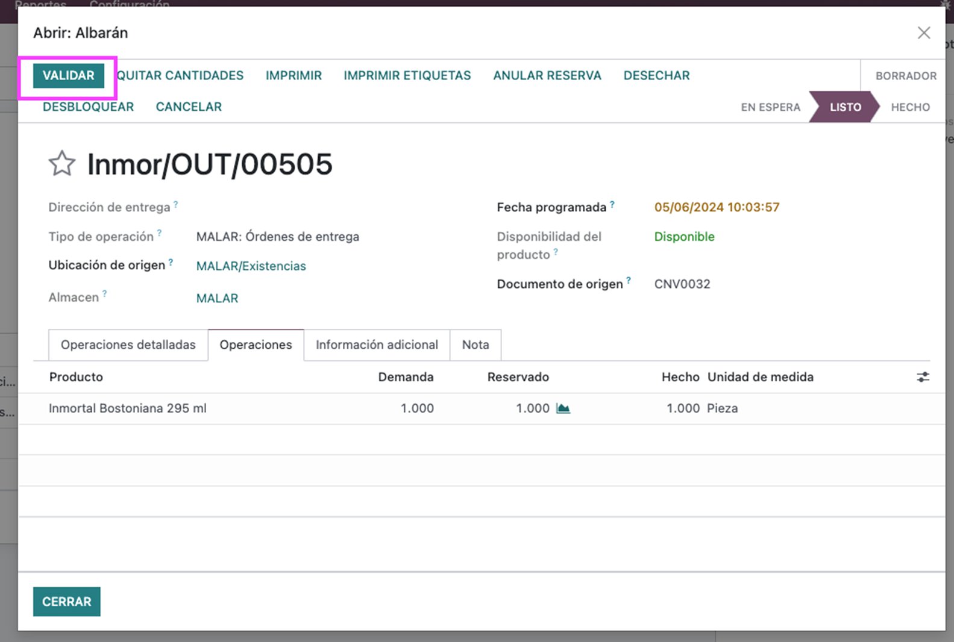Click CERRAR at the bottom
The width and height of the screenshot is (954, 642).
[67, 602]
